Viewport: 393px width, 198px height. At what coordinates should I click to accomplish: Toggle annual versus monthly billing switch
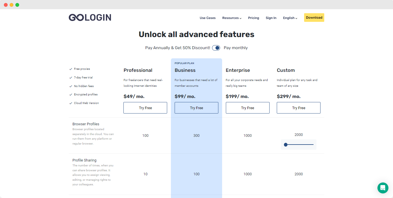(216, 48)
